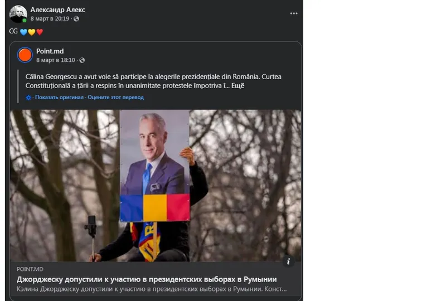Screen dimensions: 446x301
Task: Open the 8 март в 18:10 timestamp
Action: tap(55, 60)
